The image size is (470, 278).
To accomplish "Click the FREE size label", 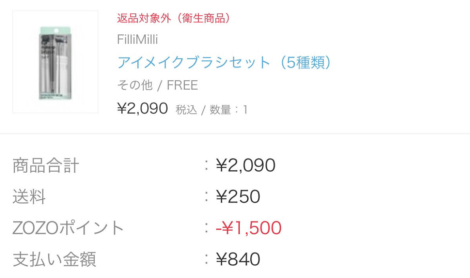I will pyautogui.click(x=182, y=85).
